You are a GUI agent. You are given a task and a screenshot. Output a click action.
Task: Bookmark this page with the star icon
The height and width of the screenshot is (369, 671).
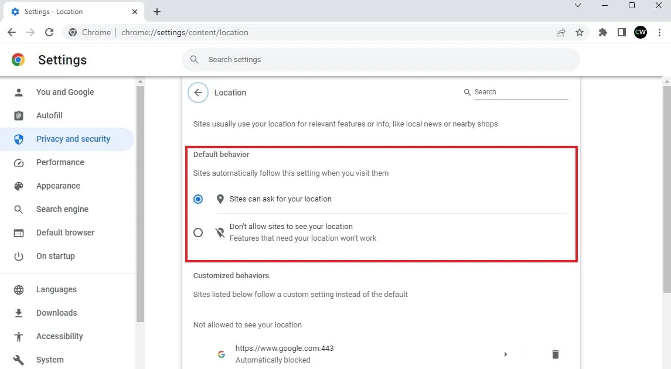580,33
